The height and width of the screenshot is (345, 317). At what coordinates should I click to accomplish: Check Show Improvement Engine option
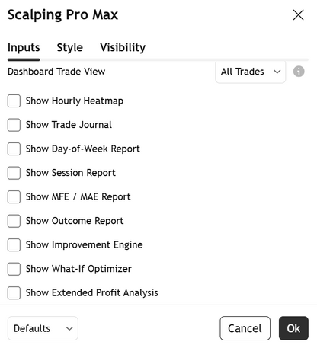14,245
